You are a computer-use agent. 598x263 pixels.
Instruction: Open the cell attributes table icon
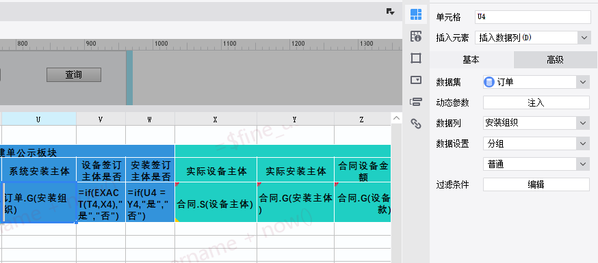(x=416, y=36)
